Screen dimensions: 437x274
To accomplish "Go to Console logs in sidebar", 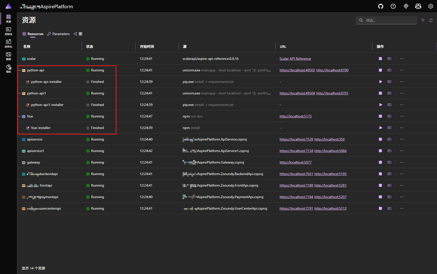I will click(9, 31).
